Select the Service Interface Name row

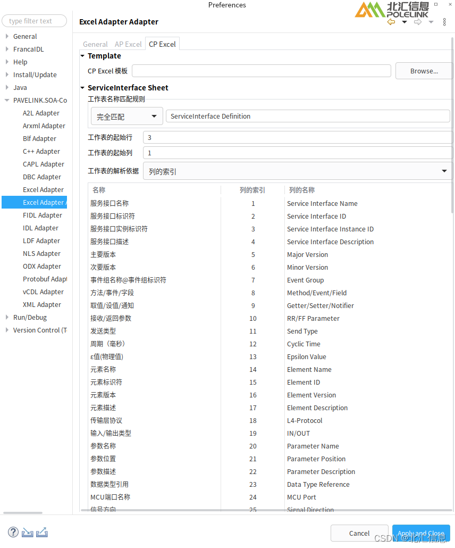(x=269, y=203)
